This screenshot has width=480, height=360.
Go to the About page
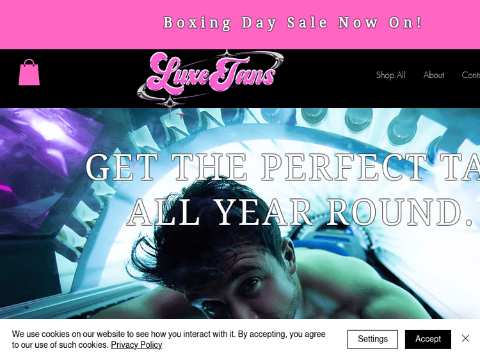point(433,75)
